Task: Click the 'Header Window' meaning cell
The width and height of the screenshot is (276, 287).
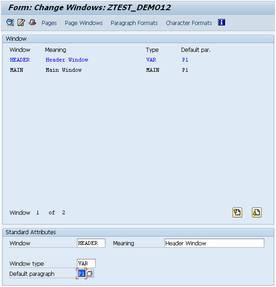Action: [x=67, y=60]
